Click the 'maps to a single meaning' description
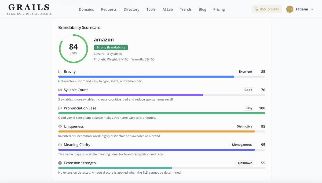 pos(112,154)
